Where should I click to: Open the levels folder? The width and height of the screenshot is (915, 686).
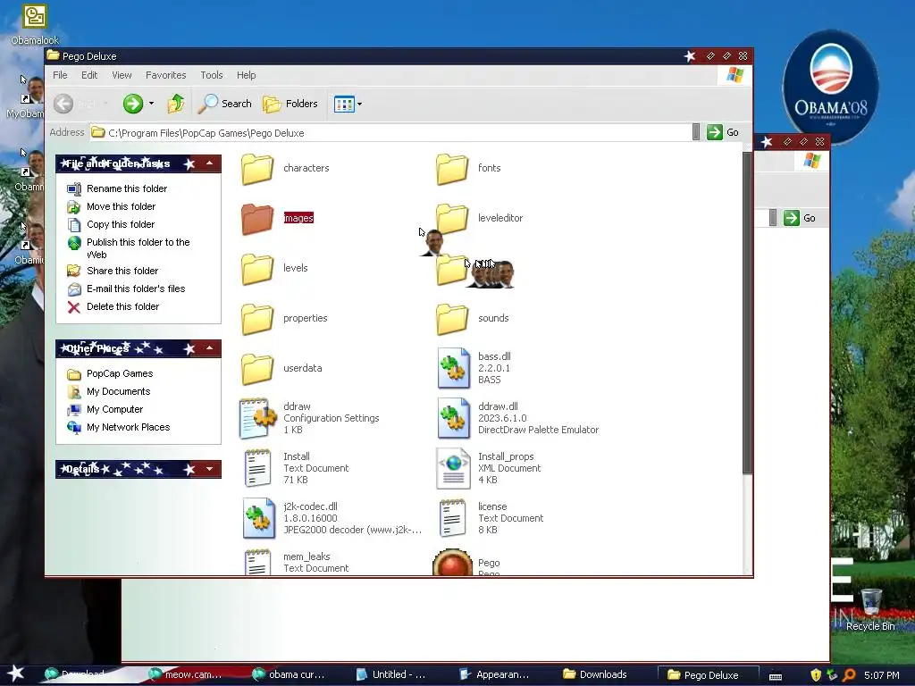(x=274, y=268)
